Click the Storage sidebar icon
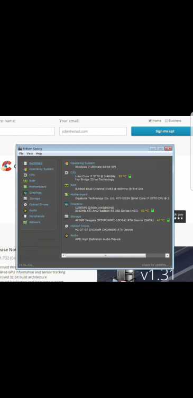 [25, 198]
